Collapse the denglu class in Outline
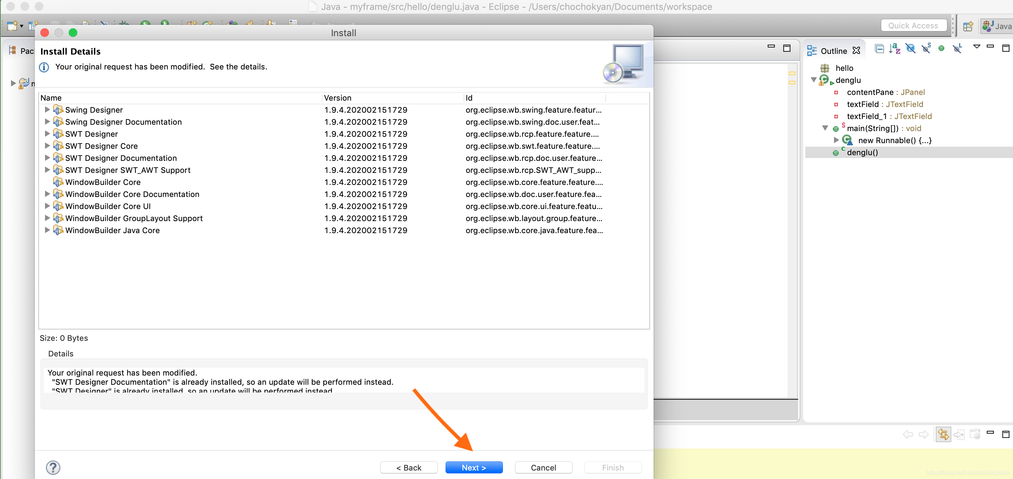The width and height of the screenshot is (1013, 479). 813,80
